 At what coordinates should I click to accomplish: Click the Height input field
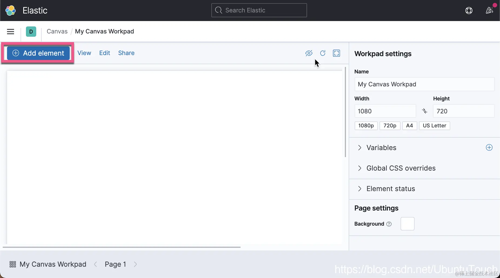coord(464,111)
